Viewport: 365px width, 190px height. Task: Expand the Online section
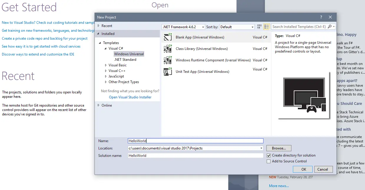[x=99, y=105]
